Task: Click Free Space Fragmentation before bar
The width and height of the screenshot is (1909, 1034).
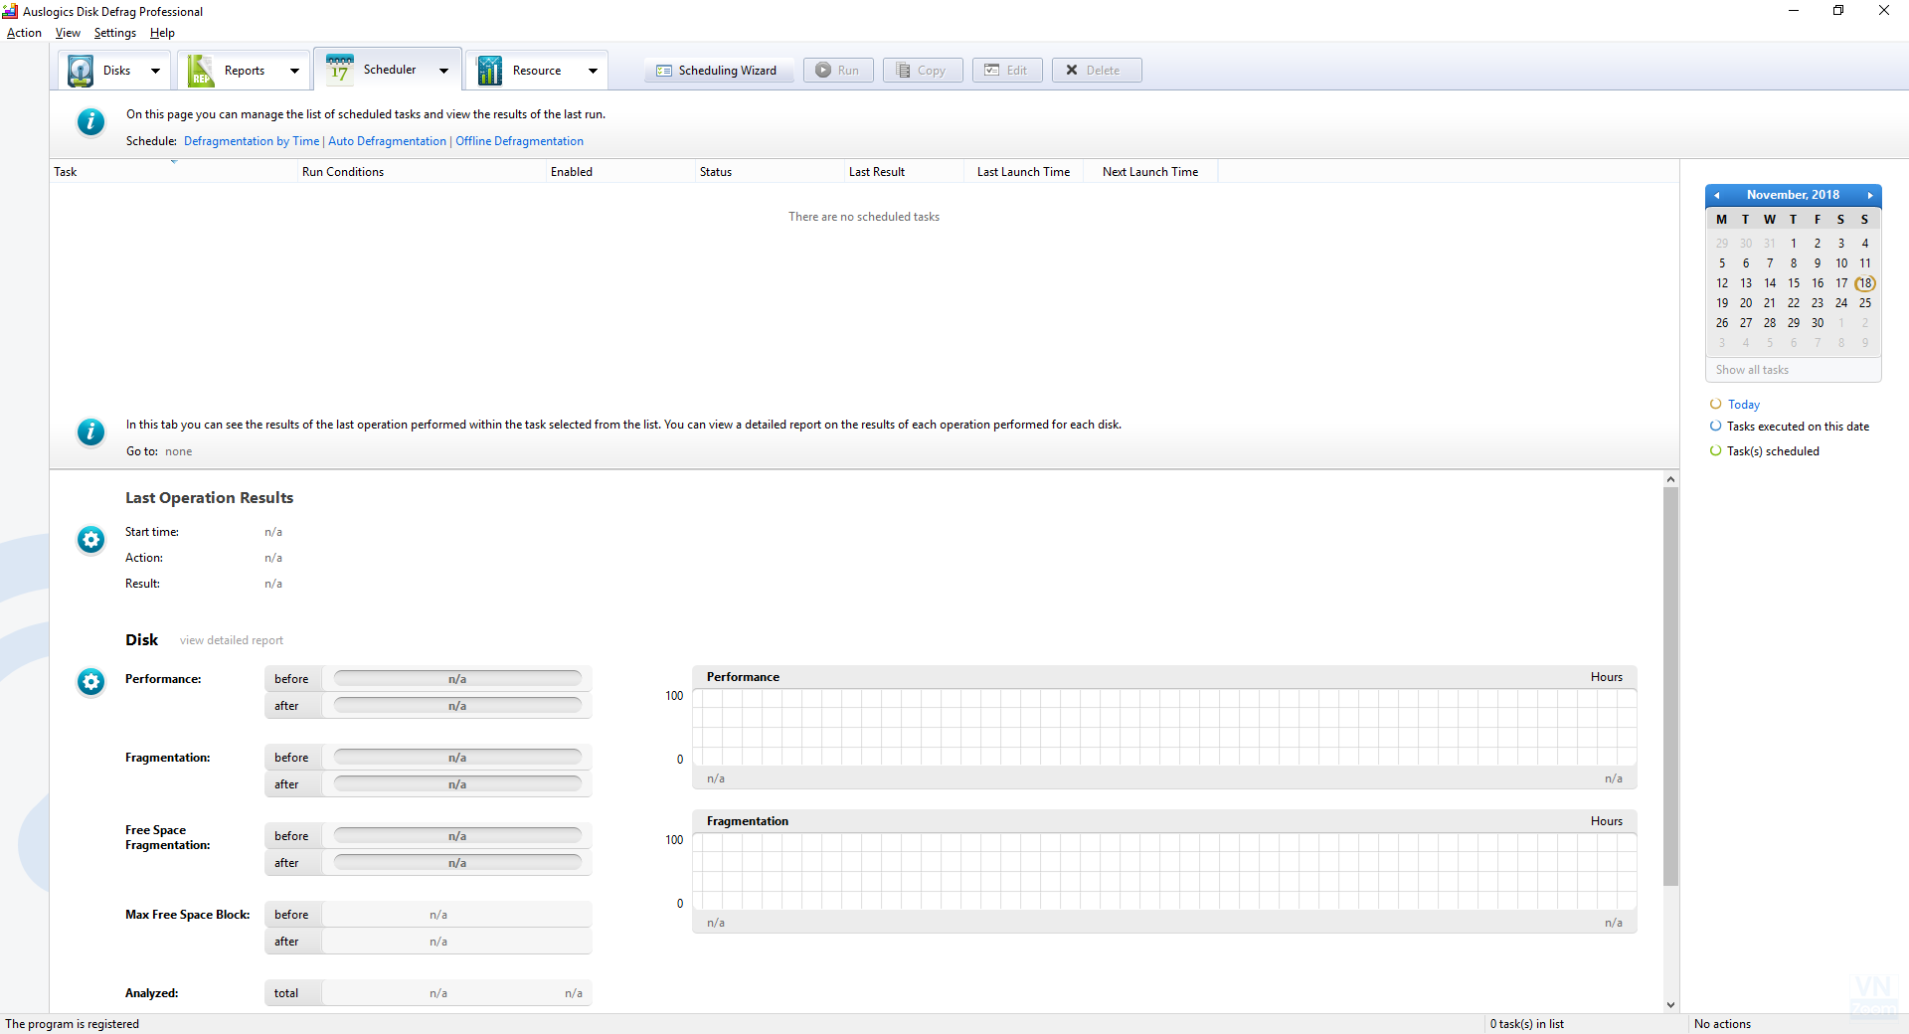Action: (457, 836)
